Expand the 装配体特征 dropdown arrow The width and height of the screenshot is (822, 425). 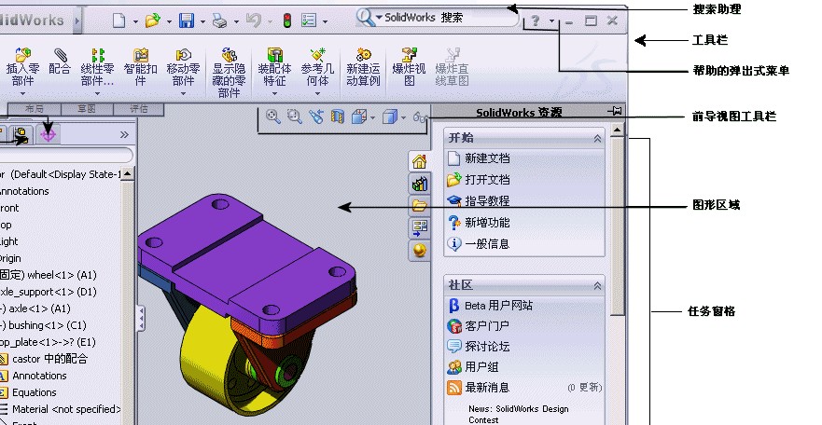point(274,94)
